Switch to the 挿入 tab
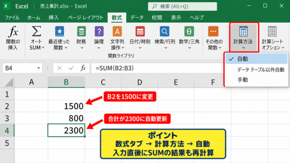 tap(53, 18)
